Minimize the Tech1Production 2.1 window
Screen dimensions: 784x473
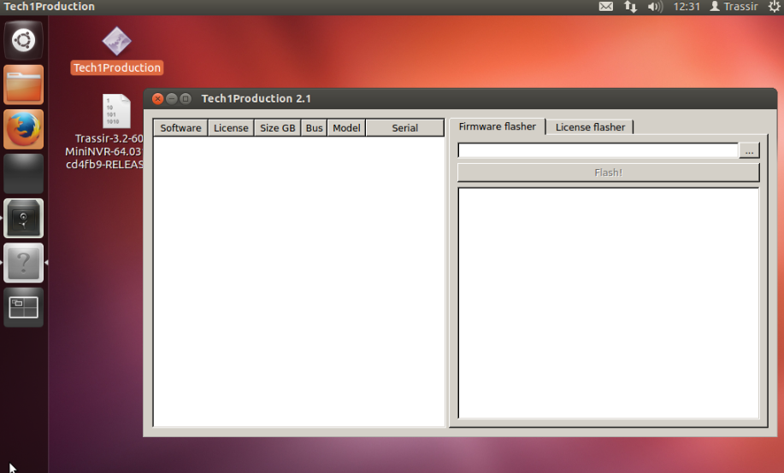(172, 99)
